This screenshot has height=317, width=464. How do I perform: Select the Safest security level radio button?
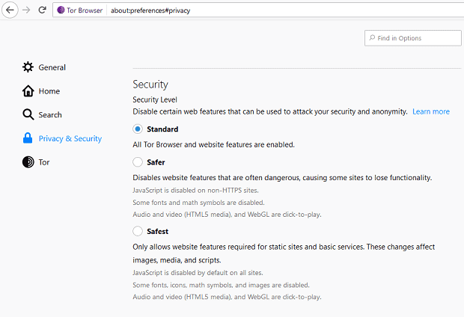point(137,231)
